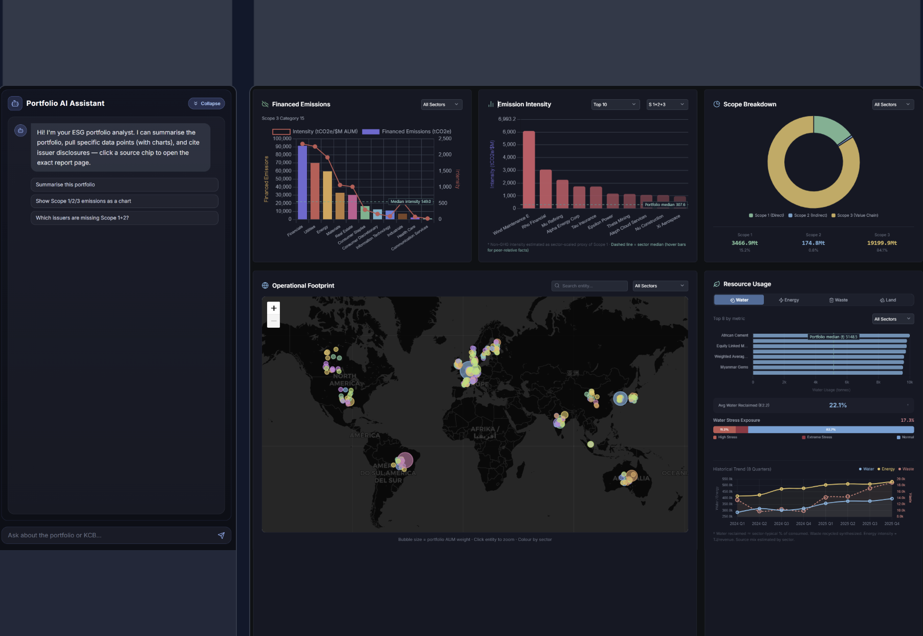Image resolution: width=923 pixels, height=636 pixels.
Task: Click Show Scope 1/2/3 emissions as a chart
Action: tap(124, 201)
